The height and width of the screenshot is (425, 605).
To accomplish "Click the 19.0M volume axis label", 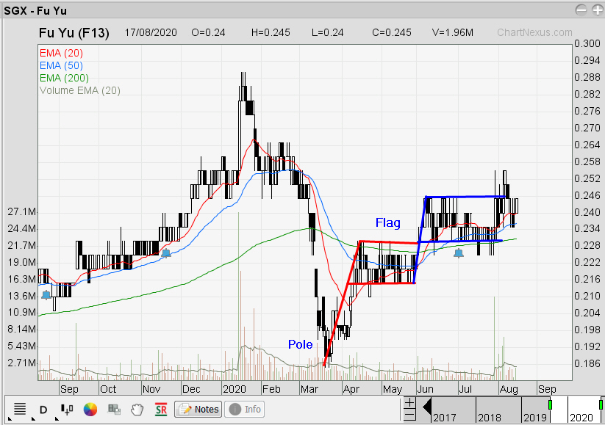I will tap(22, 262).
